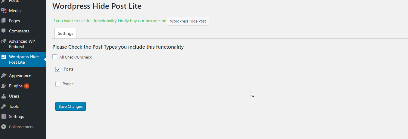Image resolution: width=408 pixels, height=139 pixels.
Task: Uncheck the Posts post type checkbox
Action: point(58,69)
